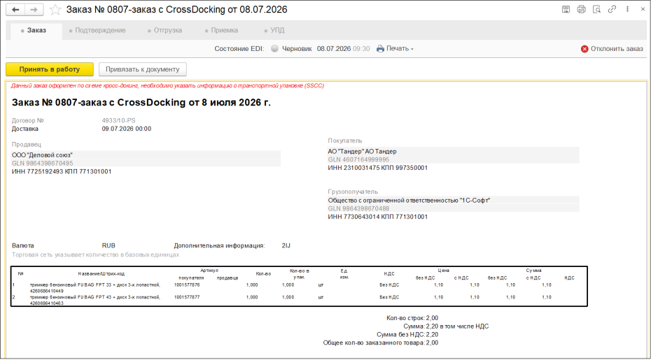The image size is (651, 360).
Task: Open the more options vertical dots menu
Action: pos(627,10)
